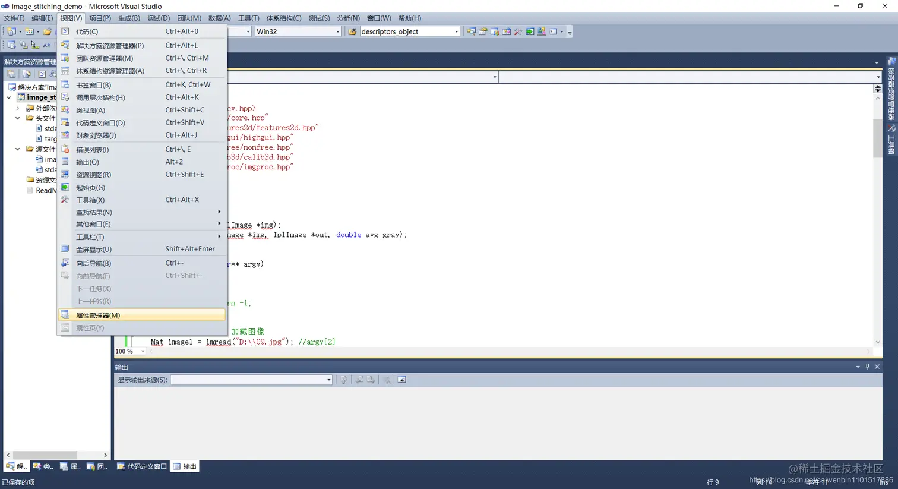Click Command Window toolbar icon
The height and width of the screenshot is (489, 898).
(553, 31)
